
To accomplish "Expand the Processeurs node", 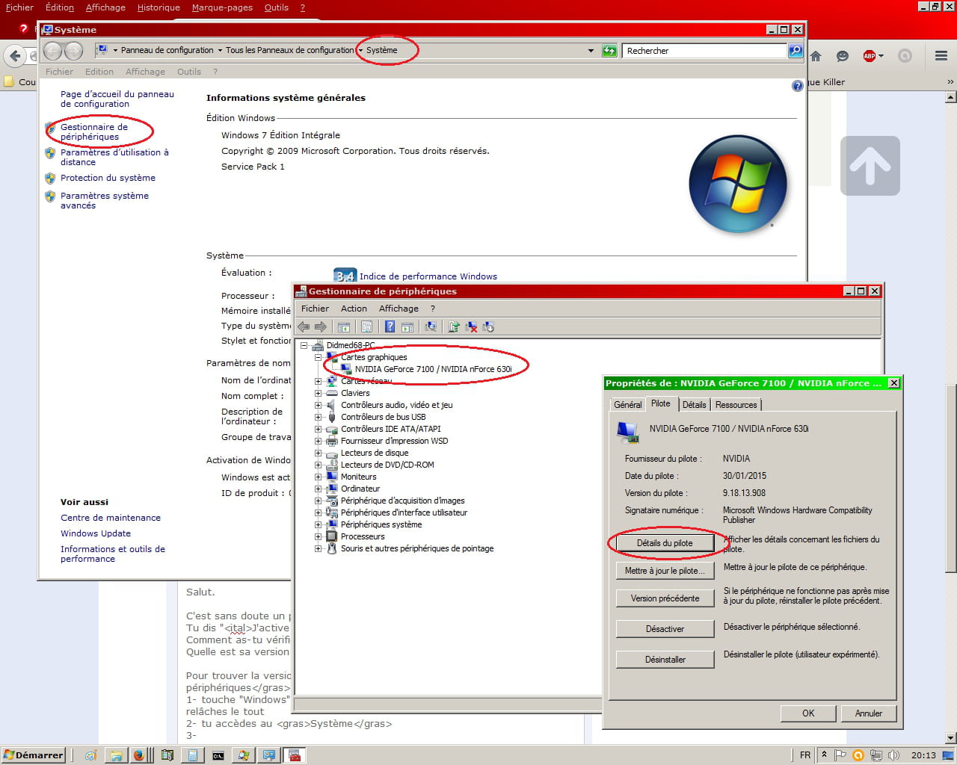I will (x=318, y=536).
